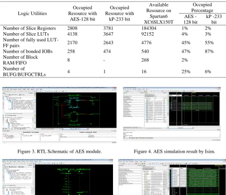Select the caption "Figure 4. AES simulation result by Isim."
Screen dimensions: 226x195
point(174,151)
